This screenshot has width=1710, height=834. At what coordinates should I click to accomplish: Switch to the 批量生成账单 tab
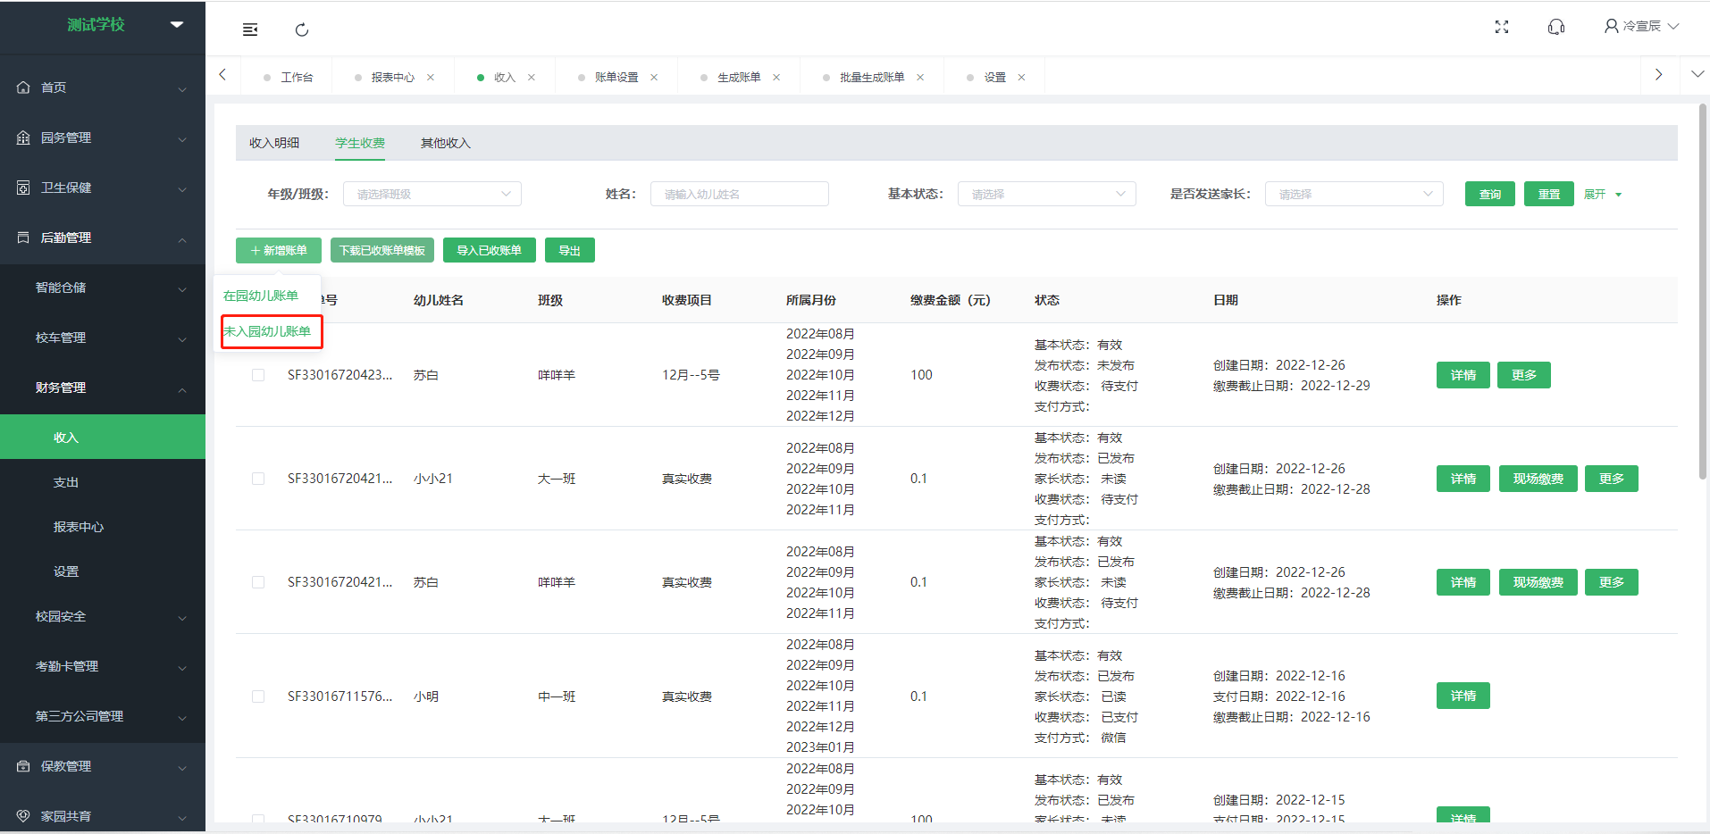(x=871, y=78)
